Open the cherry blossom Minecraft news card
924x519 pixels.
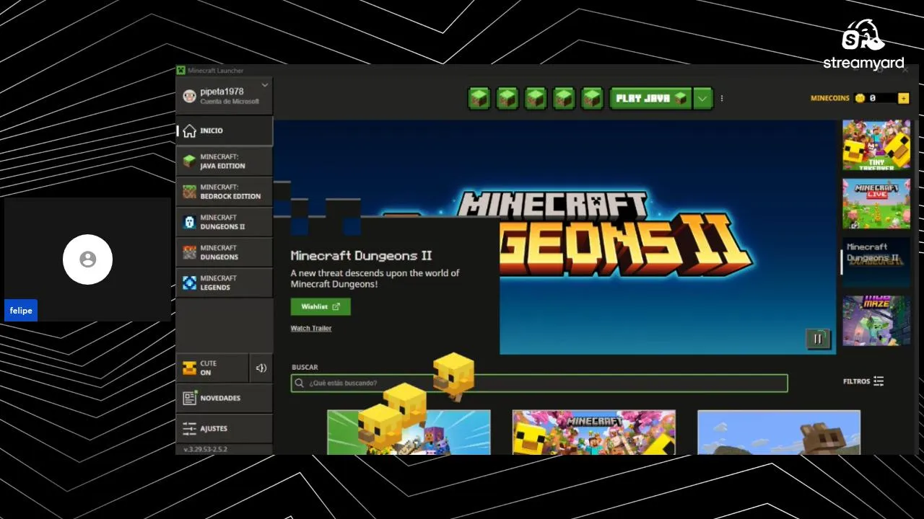594,432
